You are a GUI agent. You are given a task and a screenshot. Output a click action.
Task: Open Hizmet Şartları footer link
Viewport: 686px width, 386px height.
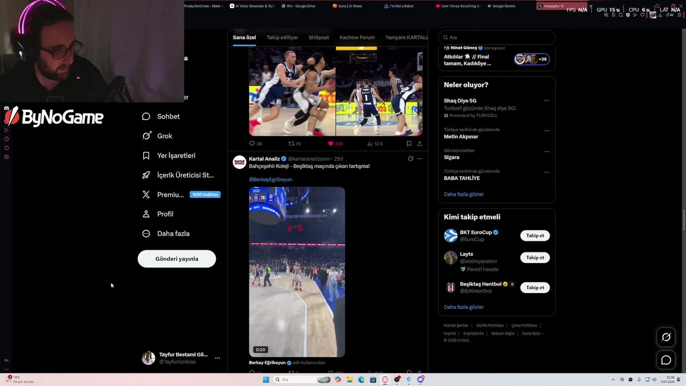pyautogui.click(x=456, y=325)
